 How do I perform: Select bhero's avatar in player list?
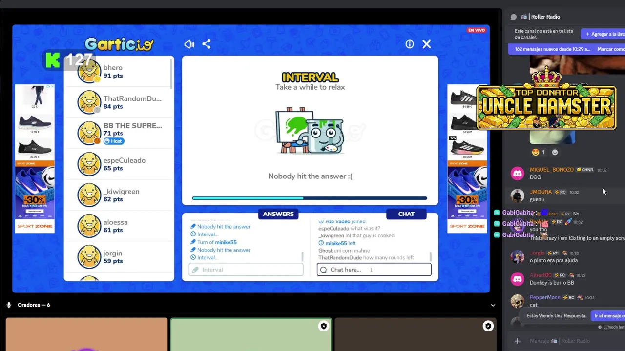click(89, 71)
